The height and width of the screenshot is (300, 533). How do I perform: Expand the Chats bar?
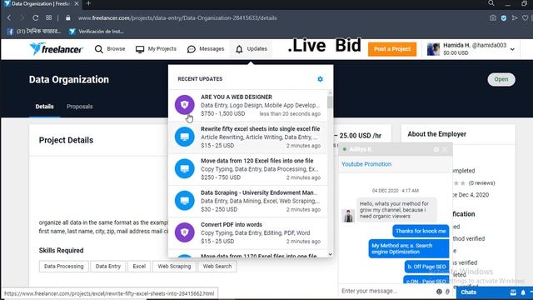coord(468,292)
